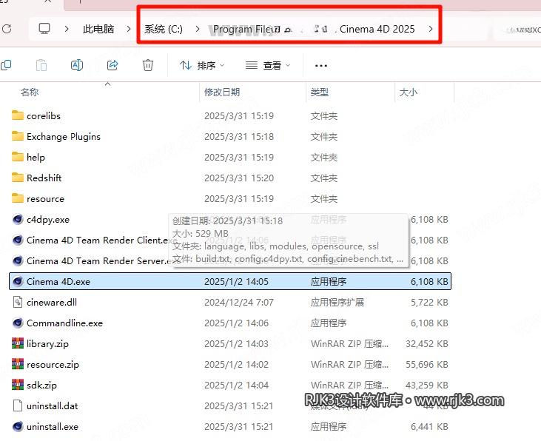Click the computer monitor icon in the address bar

click(x=44, y=29)
